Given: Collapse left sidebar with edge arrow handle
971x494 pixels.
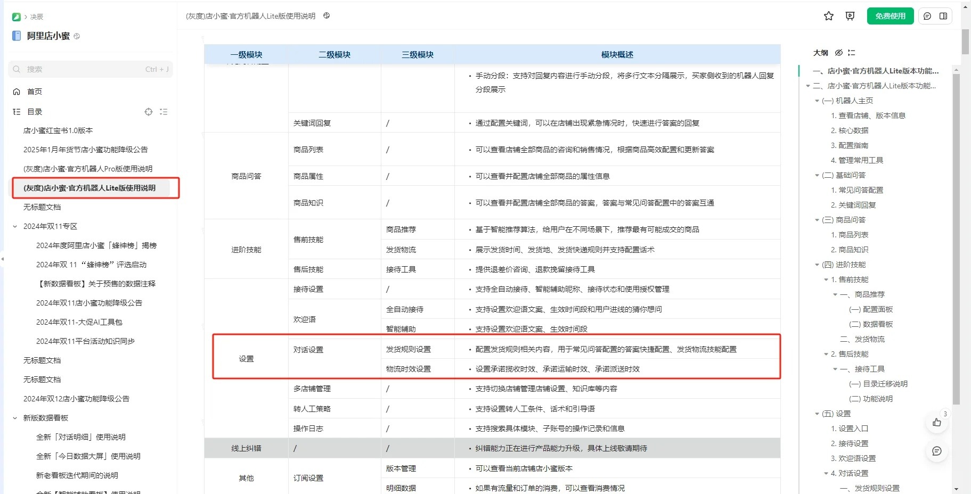Looking at the screenshot, I should pos(2,259).
